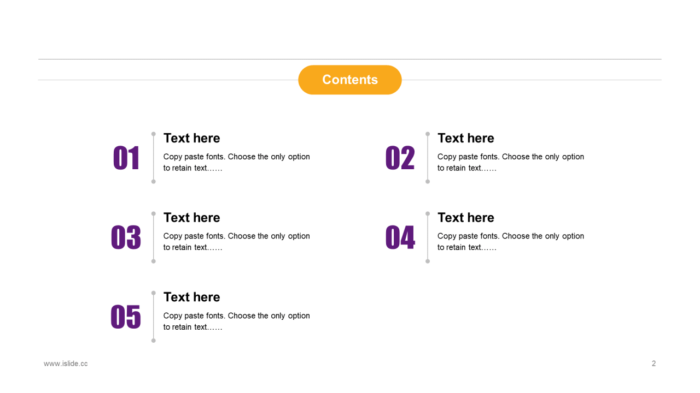Click the gray divider line next to 04
Image resolution: width=700 pixels, height=393 pixels.
coord(428,237)
